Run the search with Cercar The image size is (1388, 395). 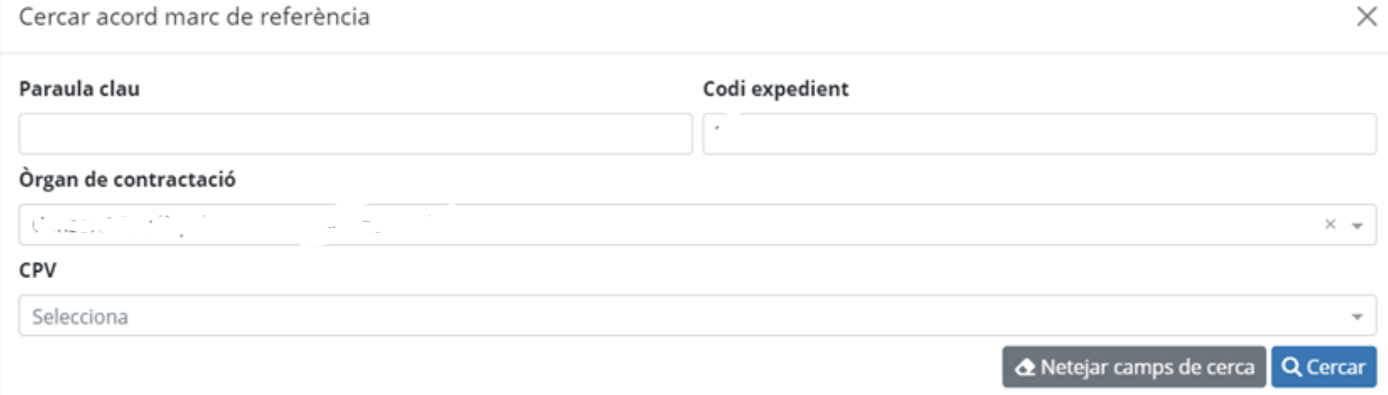pos(1324,367)
